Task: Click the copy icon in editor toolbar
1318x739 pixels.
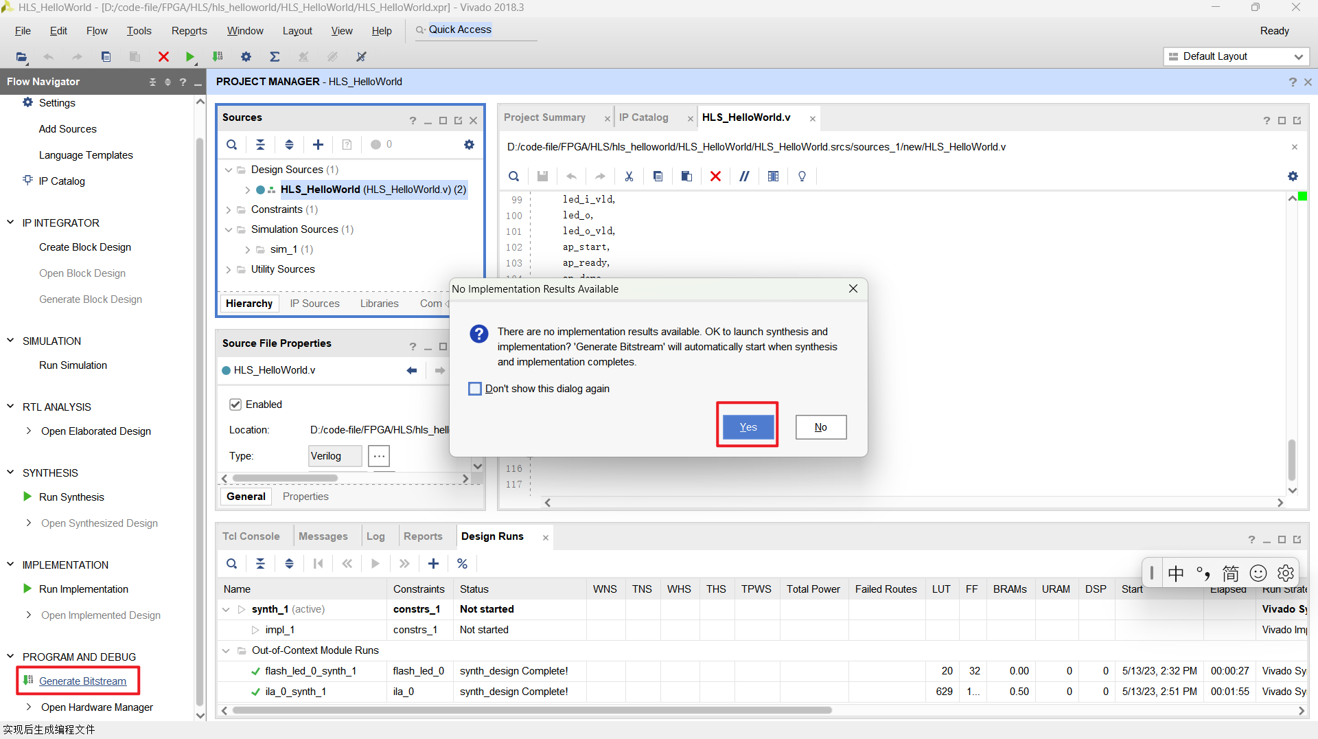Action: [x=658, y=177]
